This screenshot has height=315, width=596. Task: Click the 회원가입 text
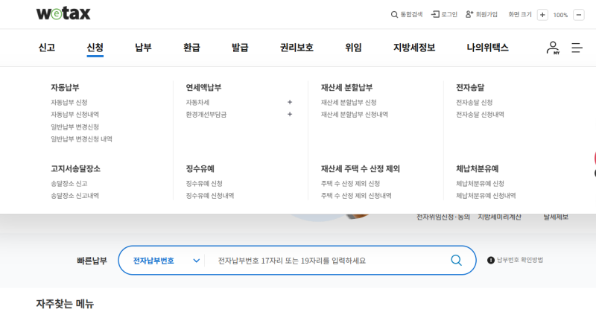pyautogui.click(x=486, y=14)
